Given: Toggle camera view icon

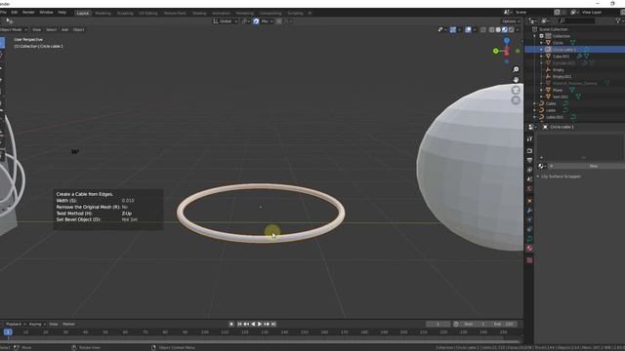Looking at the screenshot, I should 516,91.
